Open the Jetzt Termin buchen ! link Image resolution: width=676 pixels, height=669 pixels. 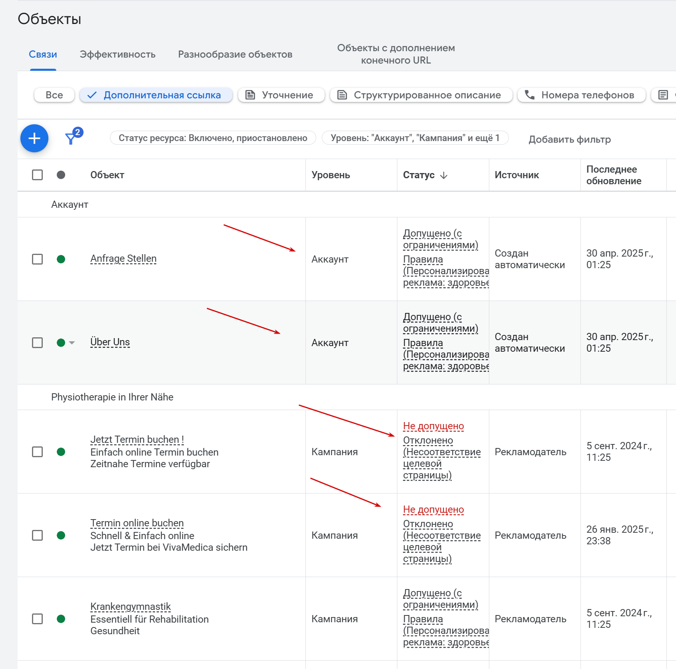click(x=137, y=440)
